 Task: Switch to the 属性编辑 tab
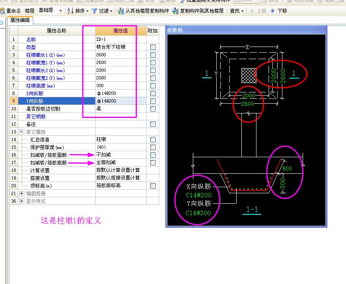point(20,20)
